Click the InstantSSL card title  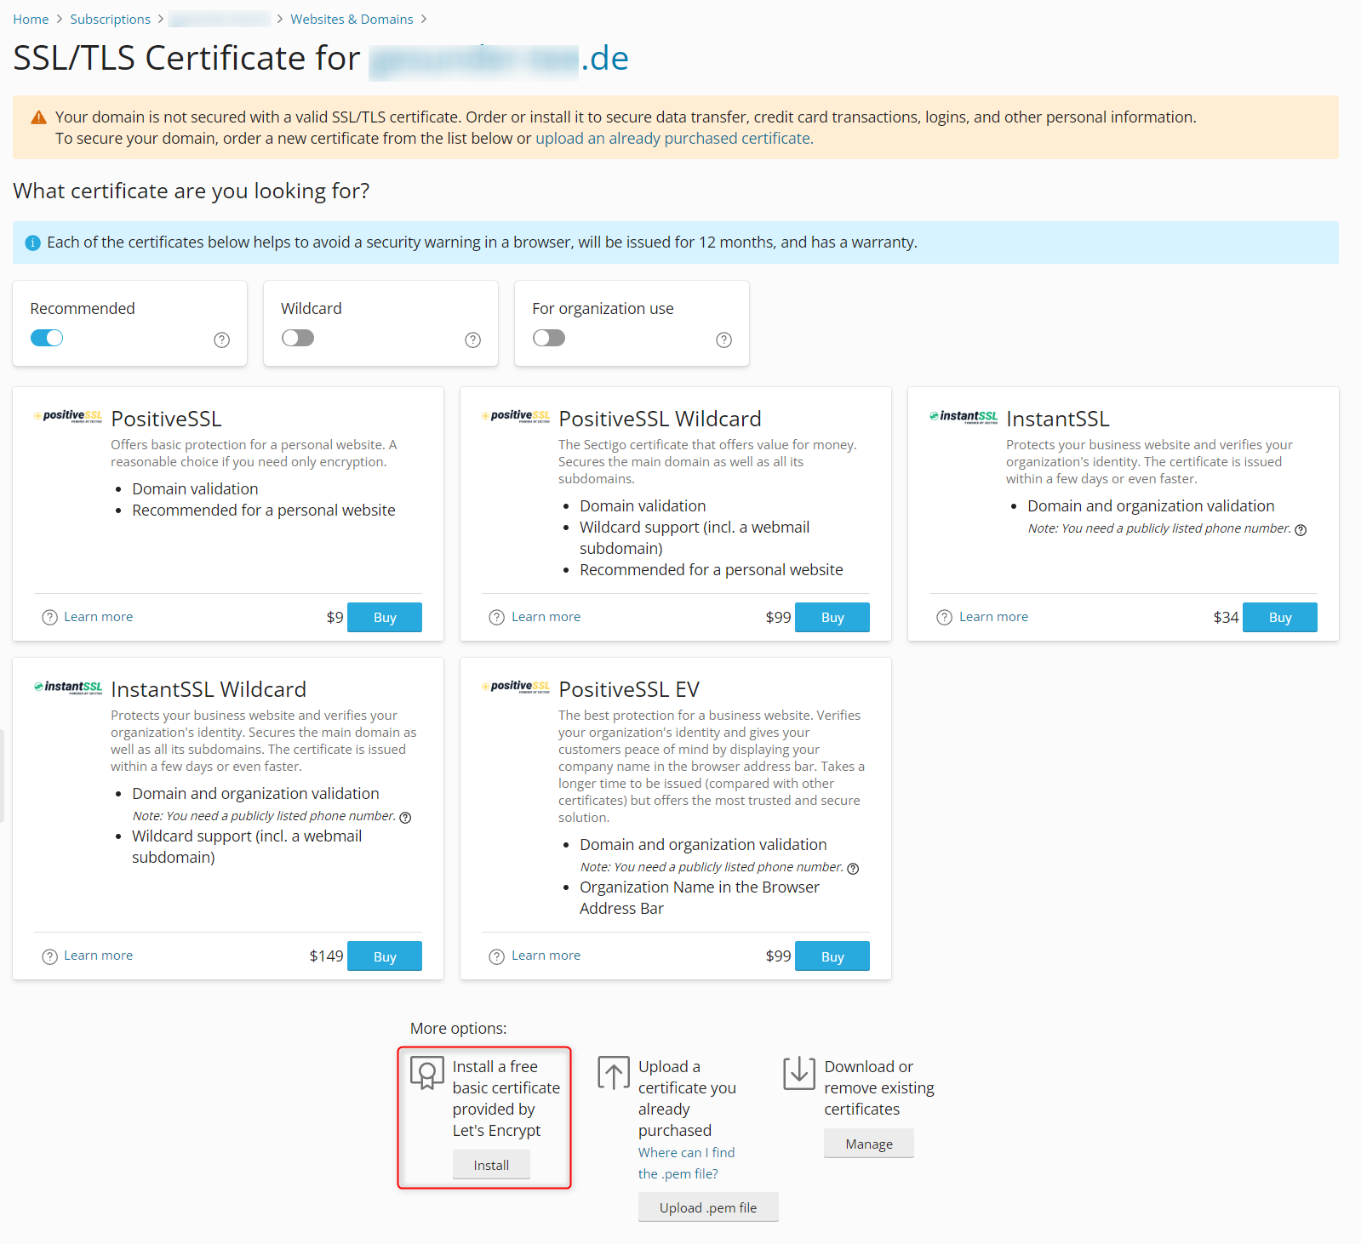1058,419
